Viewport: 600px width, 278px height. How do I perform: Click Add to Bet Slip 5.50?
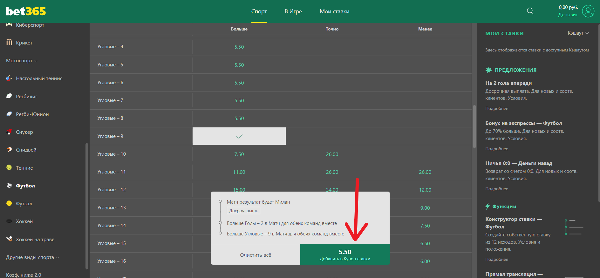[x=345, y=254]
